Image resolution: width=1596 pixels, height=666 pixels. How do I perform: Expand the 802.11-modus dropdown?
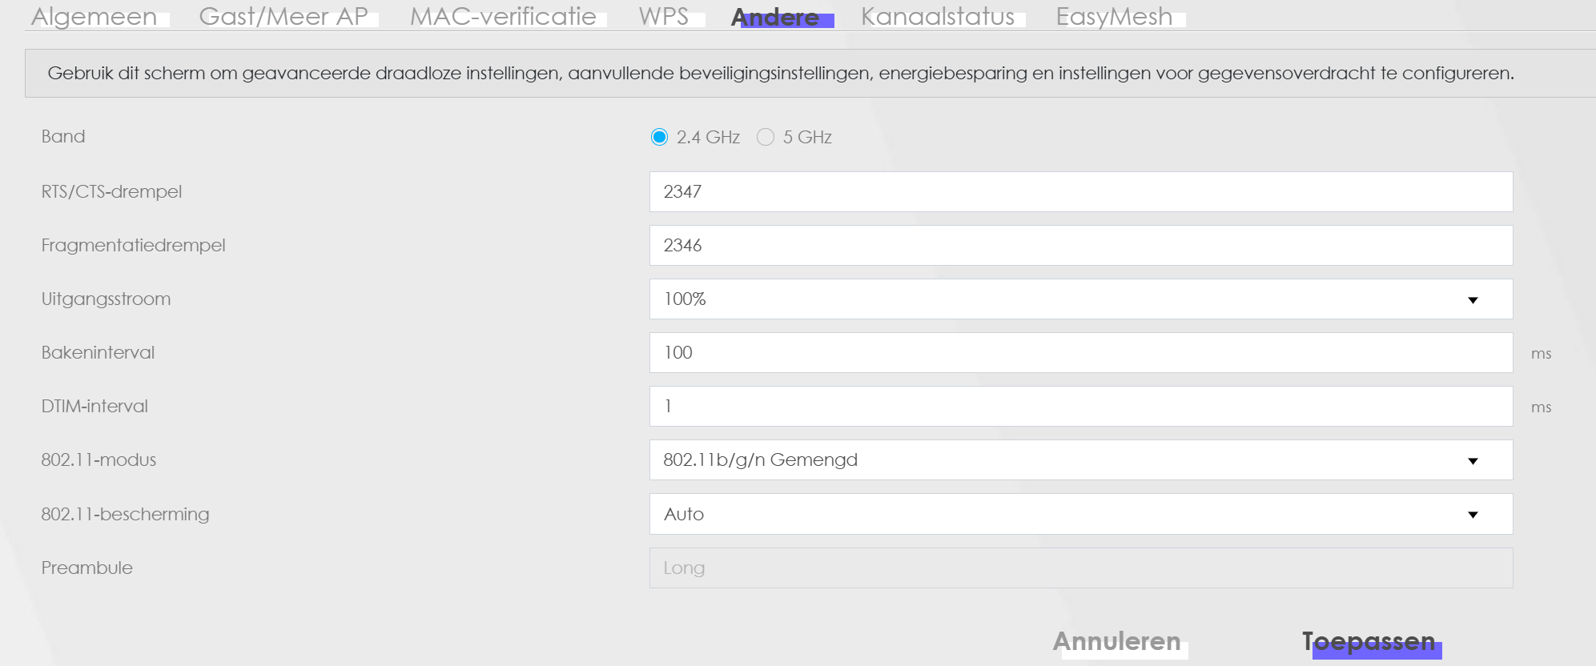tap(1079, 460)
